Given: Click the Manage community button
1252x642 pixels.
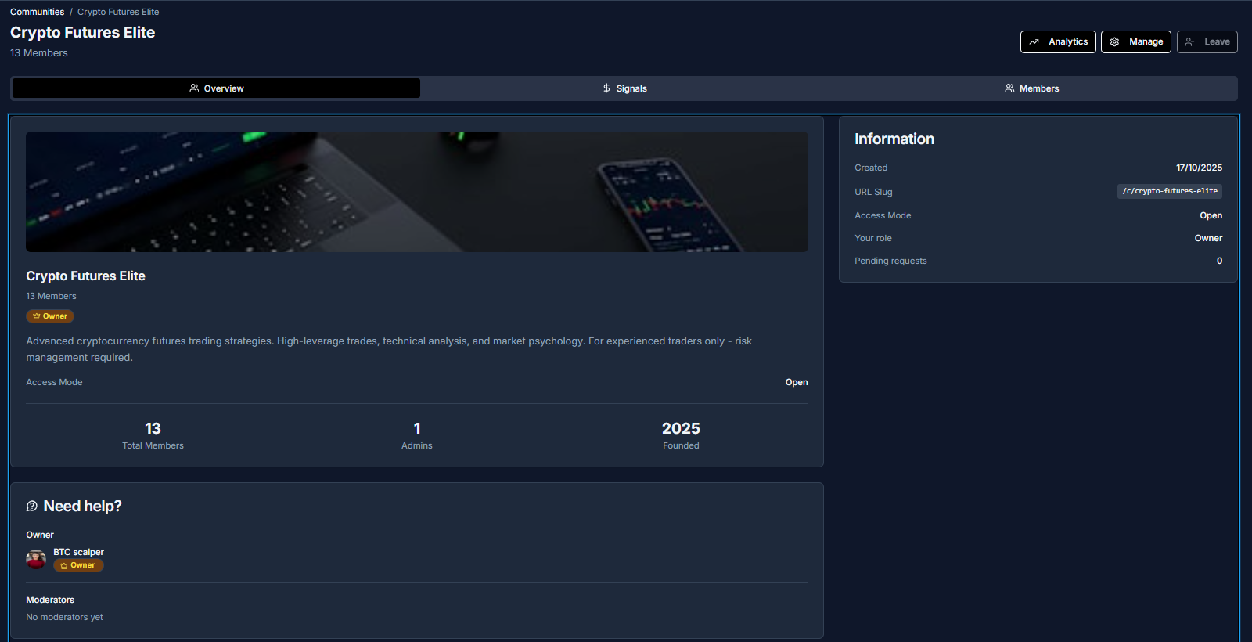Looking at the screenshot, I should pyautogui.click(x=1135, y=41).
